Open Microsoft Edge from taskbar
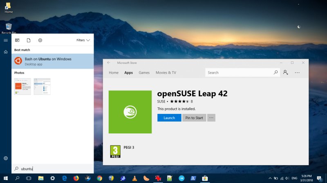Image resolution: width=327 pixels, height=183 pixels. click(65, 178)
